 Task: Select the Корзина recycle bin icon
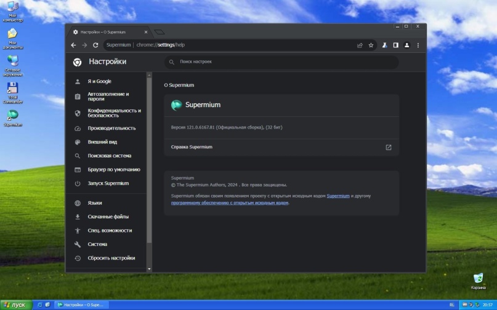[x=478, y=281]
